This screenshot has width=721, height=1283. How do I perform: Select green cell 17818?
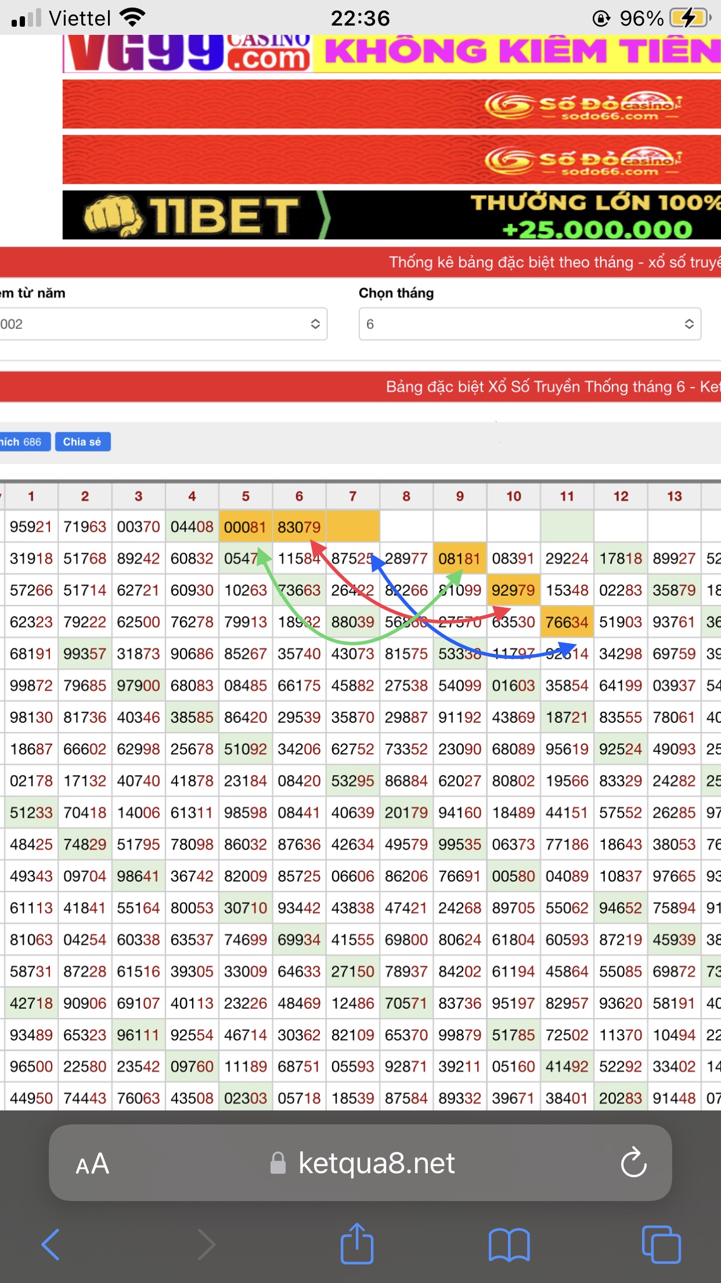[x=621, y=558]
